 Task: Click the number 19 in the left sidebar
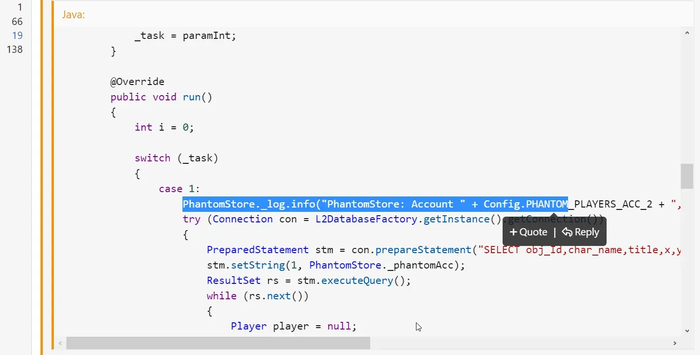[17, 35]
